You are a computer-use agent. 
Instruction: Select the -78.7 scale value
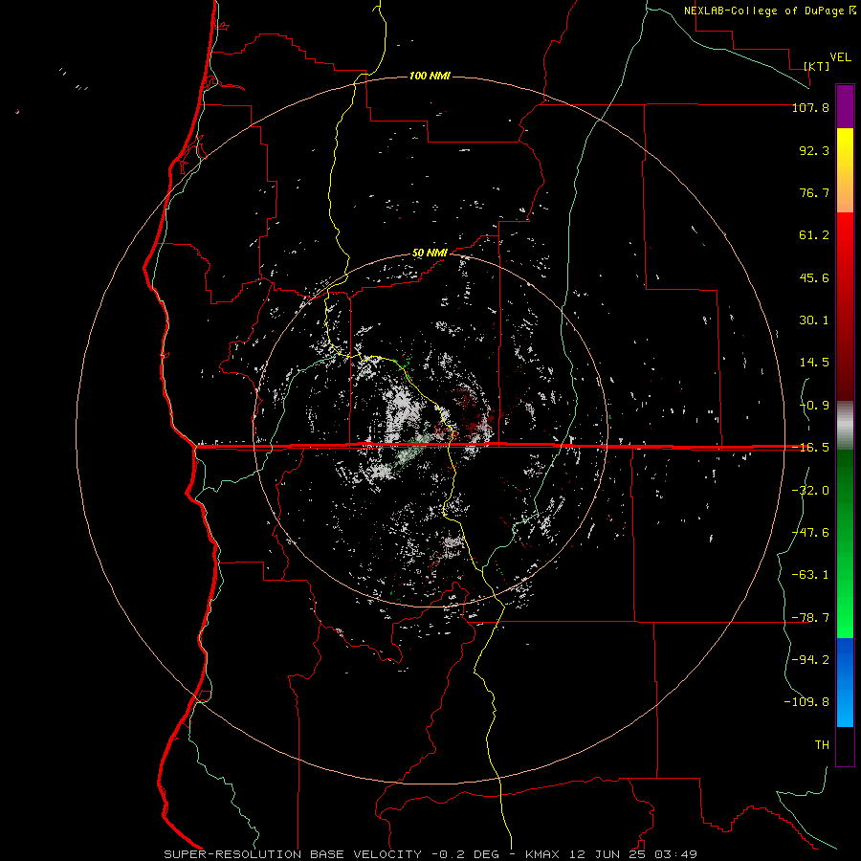(810, 618)
